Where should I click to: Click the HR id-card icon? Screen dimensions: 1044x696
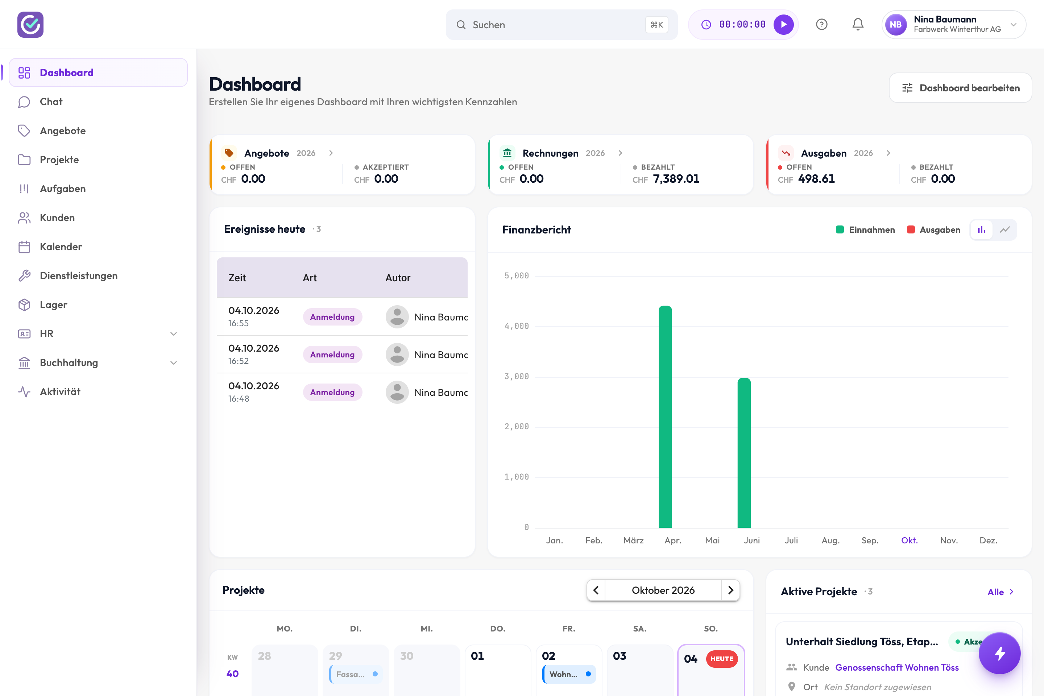(x=24, y=334)
